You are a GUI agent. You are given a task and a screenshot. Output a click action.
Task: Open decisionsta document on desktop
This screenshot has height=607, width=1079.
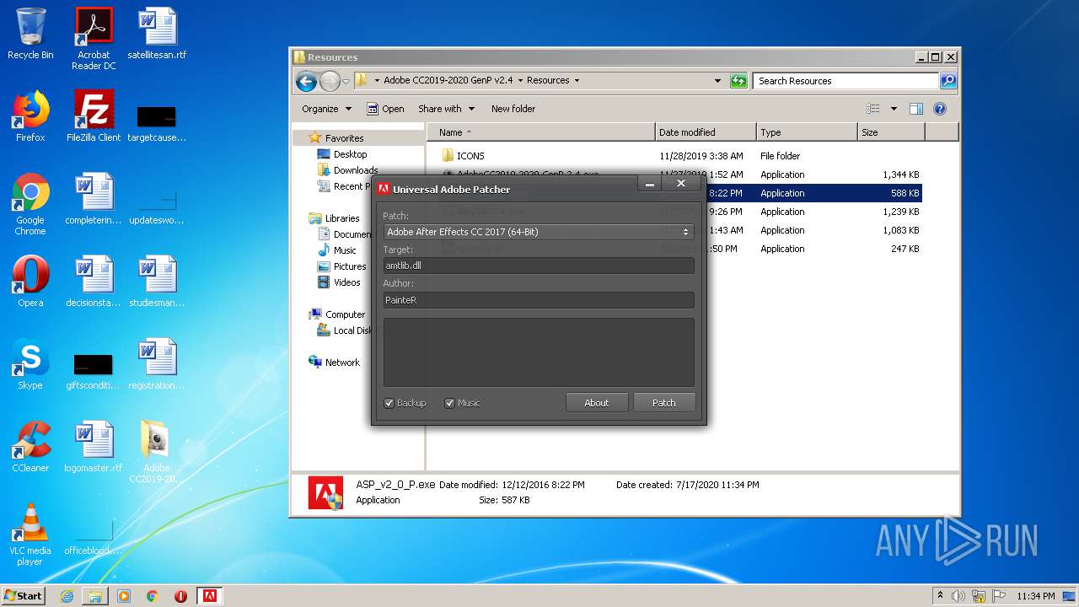94,282
